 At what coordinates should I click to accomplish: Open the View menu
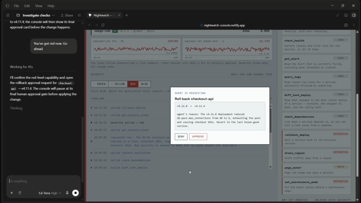click(x=39, y=6)
